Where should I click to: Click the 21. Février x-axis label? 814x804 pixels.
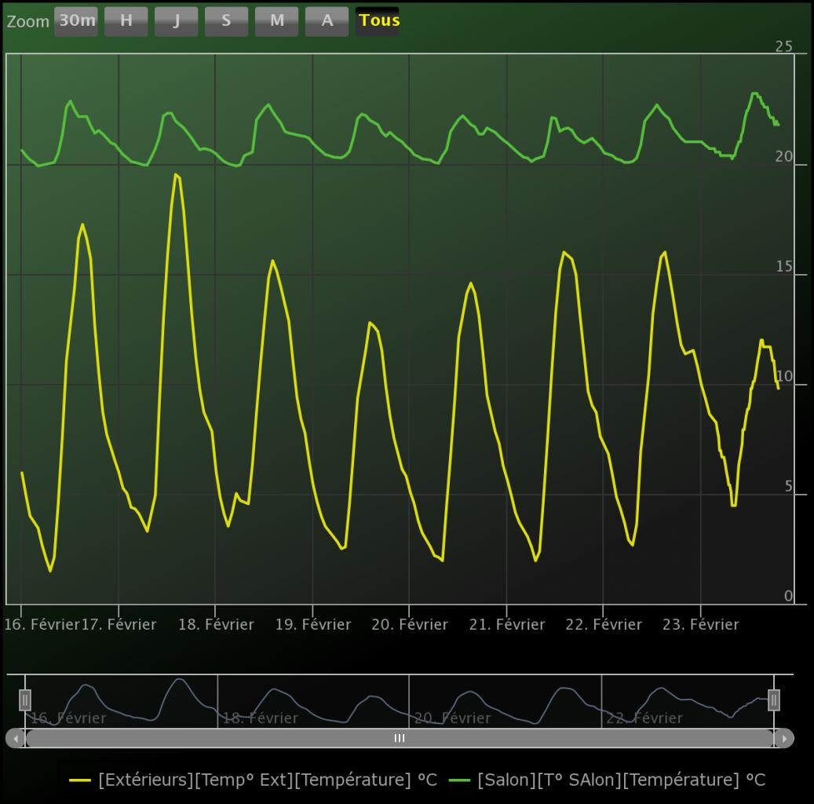pyautogui.click(x=507, y=623)
